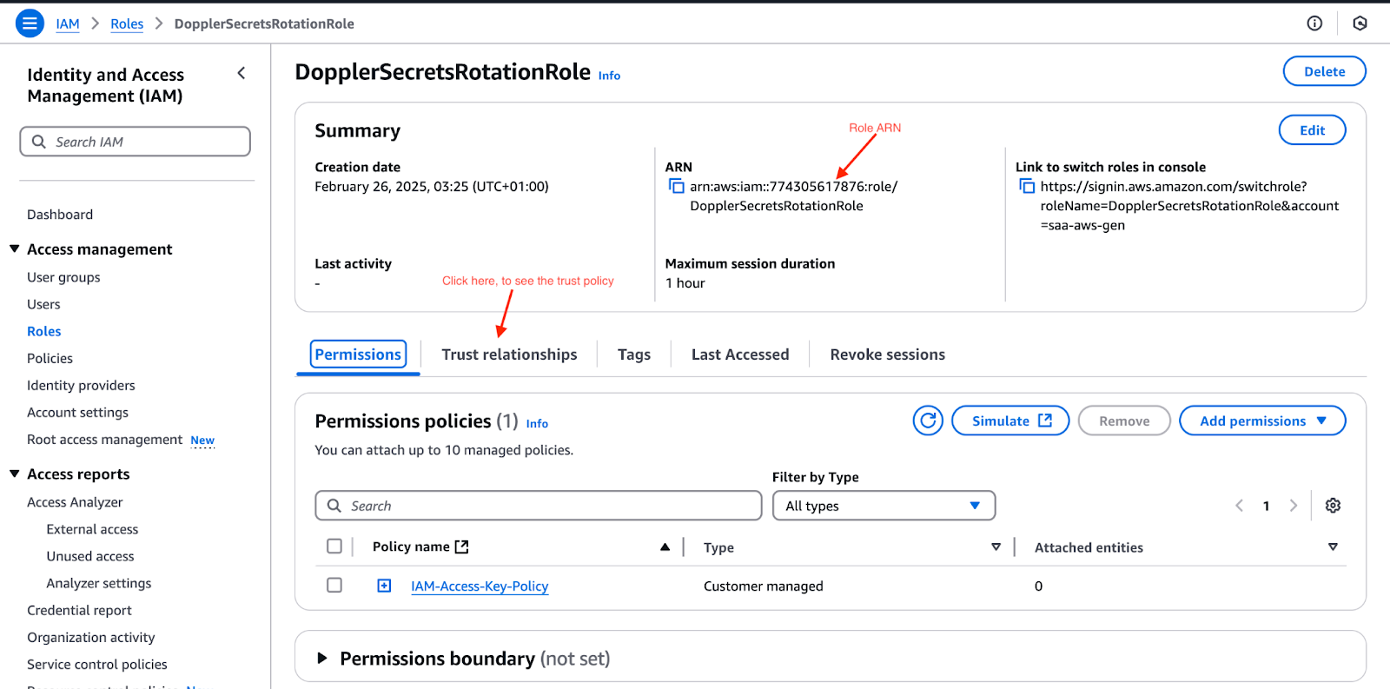Viewport: 1390px width, 689px height.
Task: Click the IAM breadcrumb link
Action: click(x=68, y=24)
